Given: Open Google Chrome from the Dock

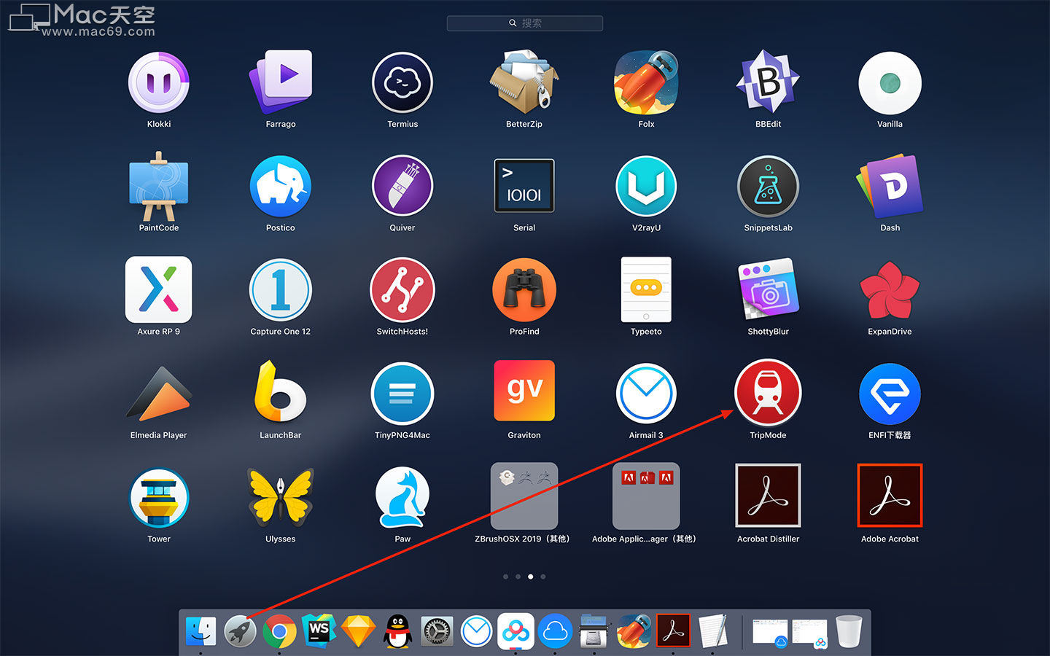Looking at the screenshot, I should coord(279,631).
